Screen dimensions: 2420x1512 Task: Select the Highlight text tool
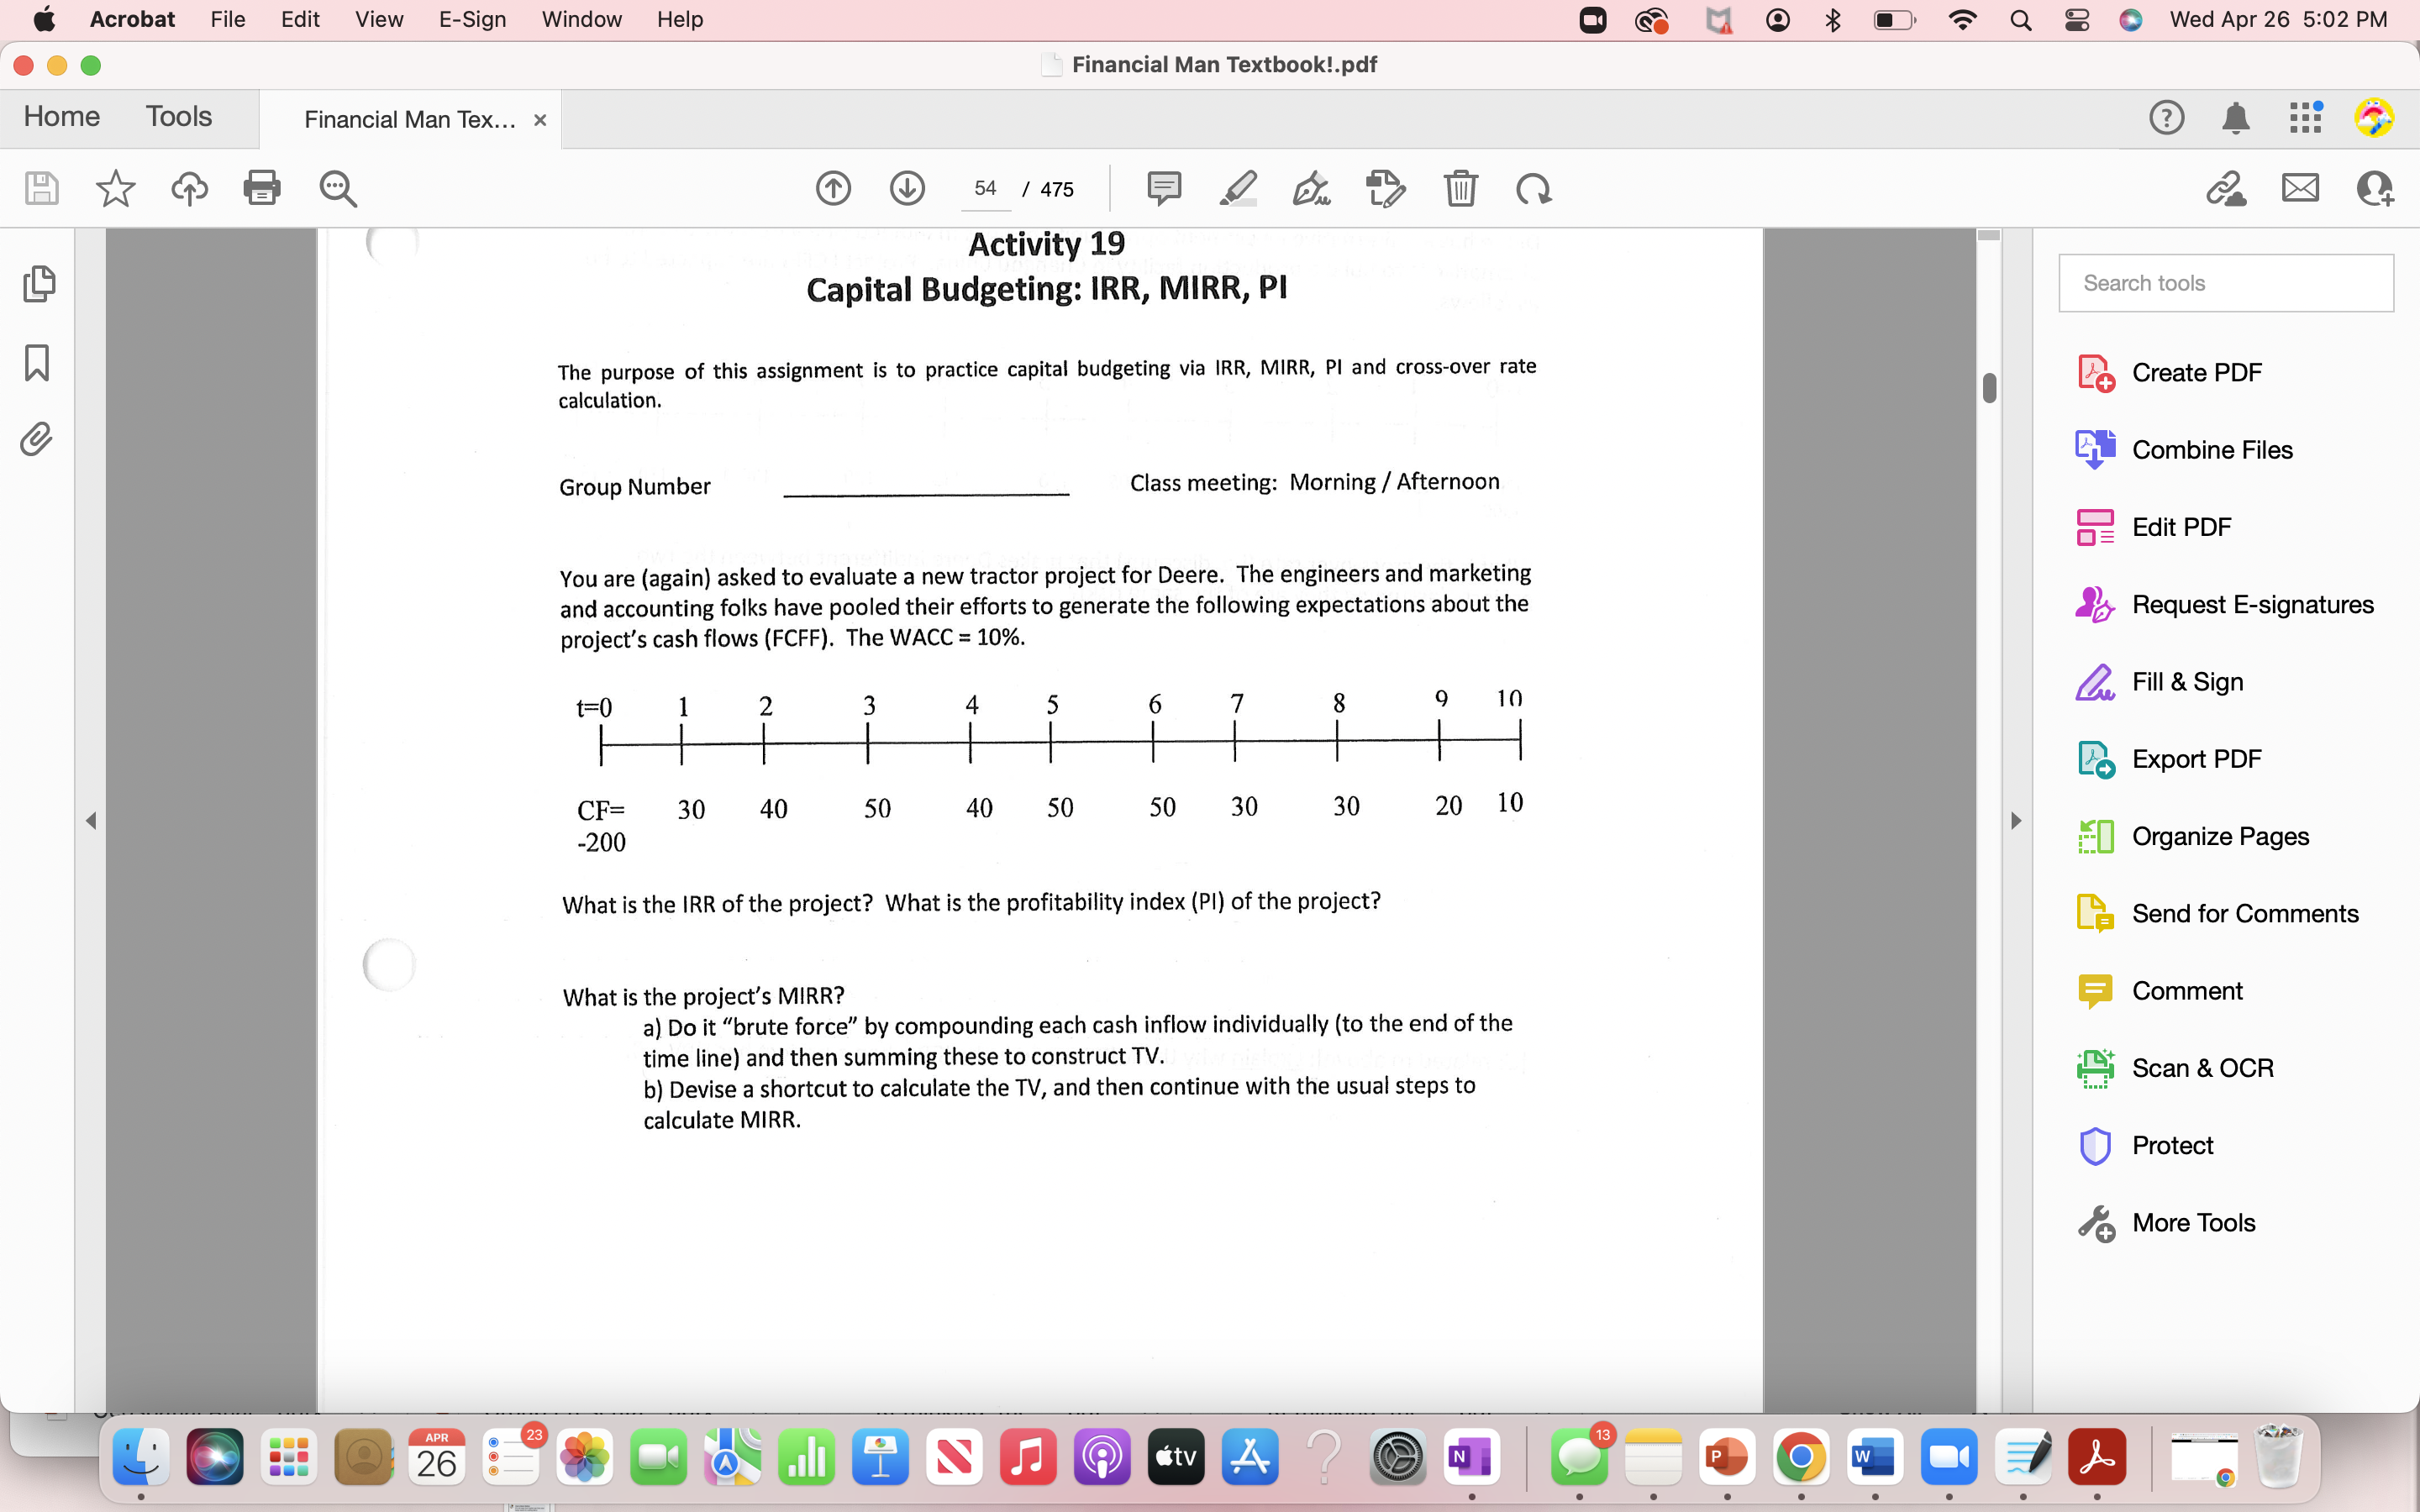tap(1237, 188)
